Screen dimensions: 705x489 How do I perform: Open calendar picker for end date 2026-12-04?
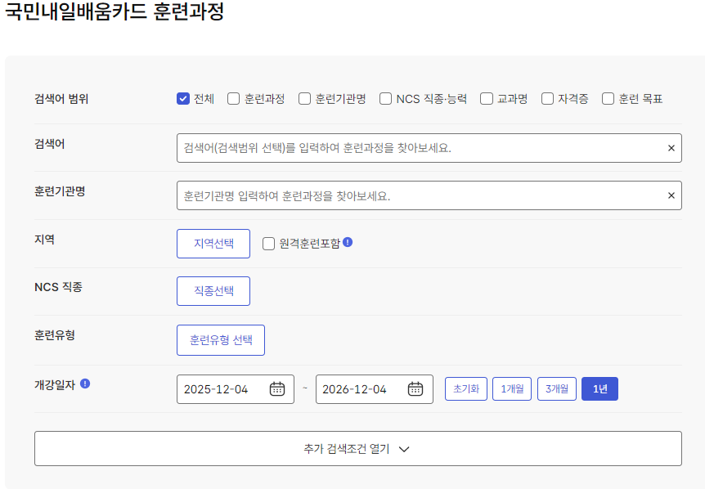coord(415,389)
